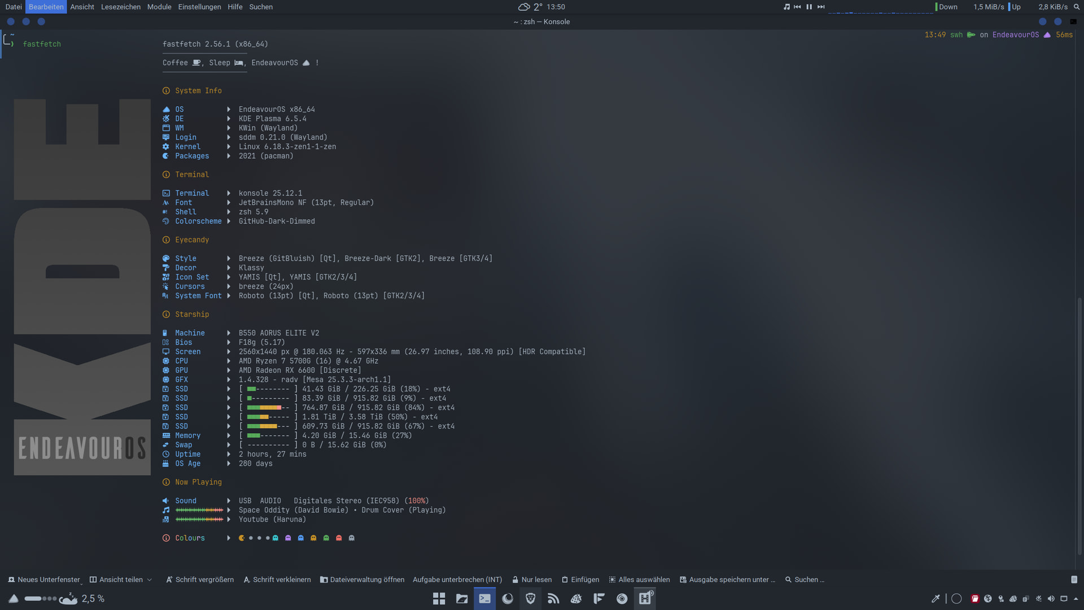Open the file manager taskbar icon
Screen dimensions: 1084x610
click(x=462, y=599)
